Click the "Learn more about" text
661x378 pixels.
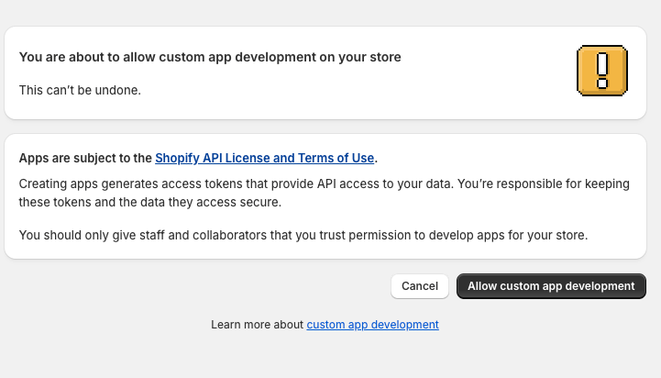257,325
